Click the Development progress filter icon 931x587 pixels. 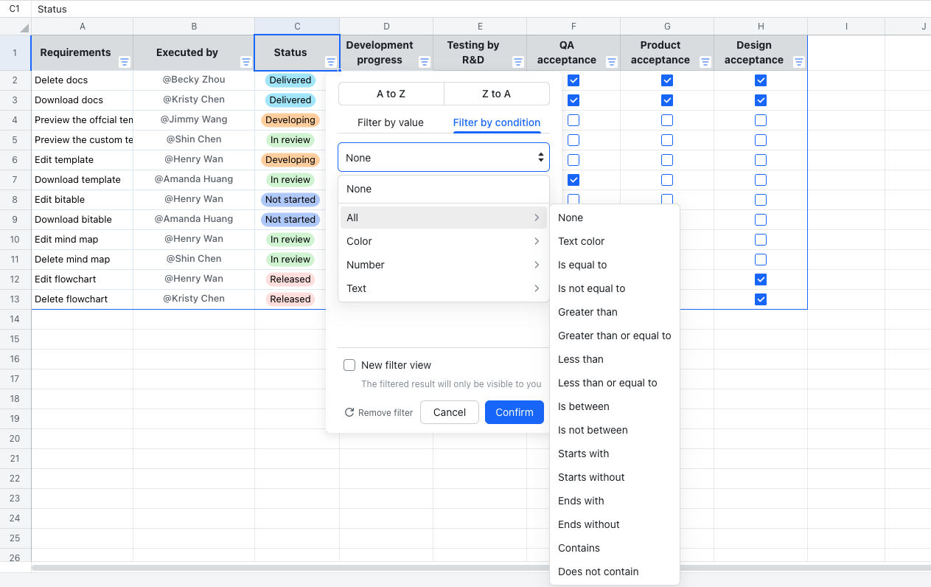click(x=425, y=62)
